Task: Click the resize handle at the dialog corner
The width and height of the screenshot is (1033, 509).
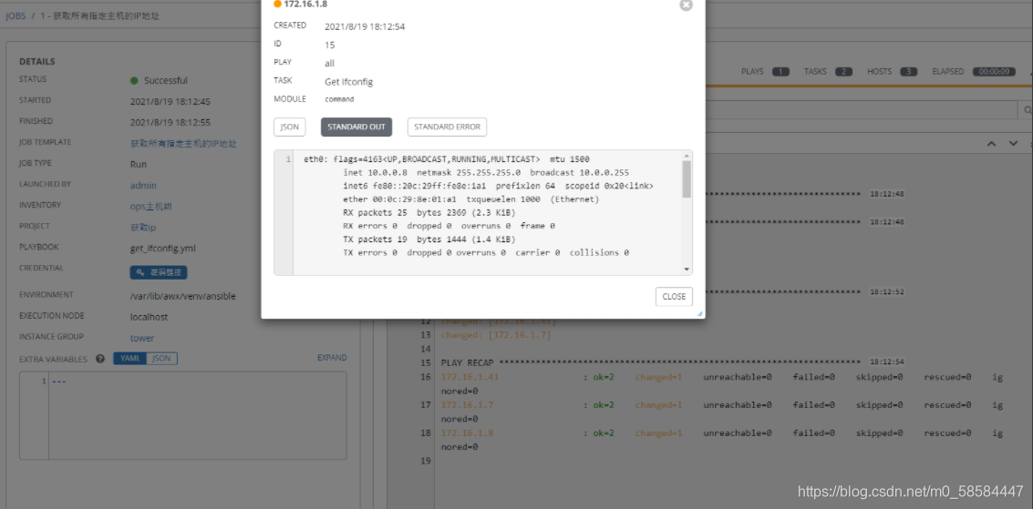Action: pos(699,313)
